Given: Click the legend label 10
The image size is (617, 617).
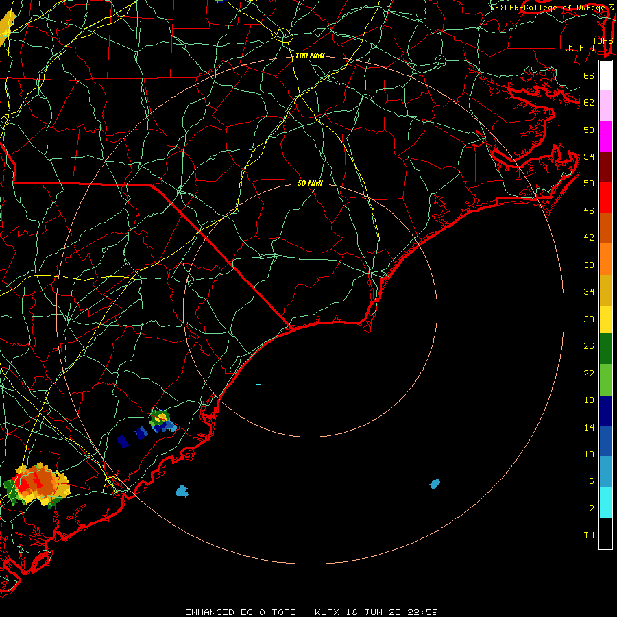Looking at the screenshot, I should tap(589, 455).
